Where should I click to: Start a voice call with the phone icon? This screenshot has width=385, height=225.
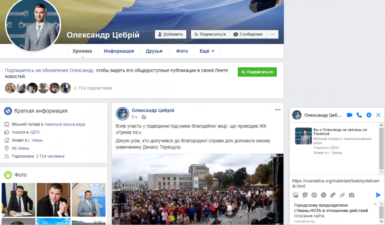(x=359, y=115)
